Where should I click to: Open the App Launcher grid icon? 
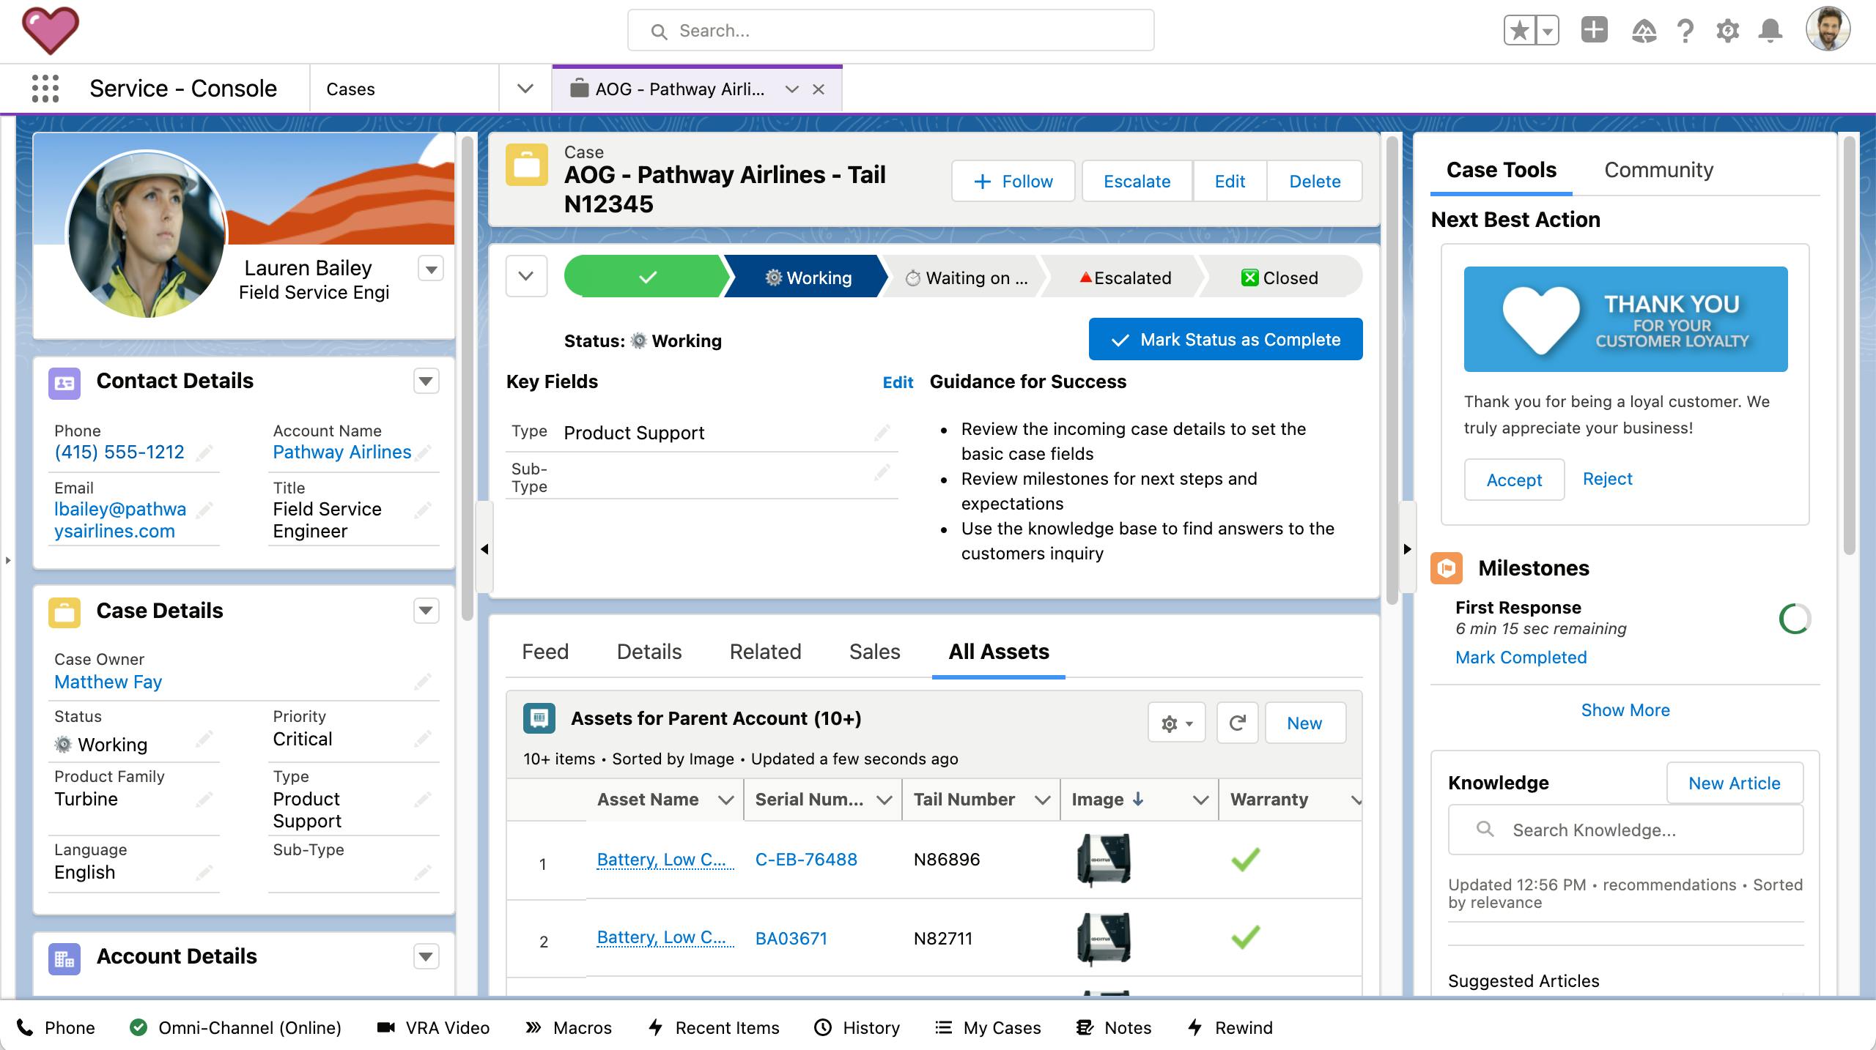(45, 89)
